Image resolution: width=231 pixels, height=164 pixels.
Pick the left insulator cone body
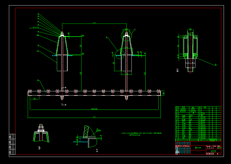(x=62, y=46)
